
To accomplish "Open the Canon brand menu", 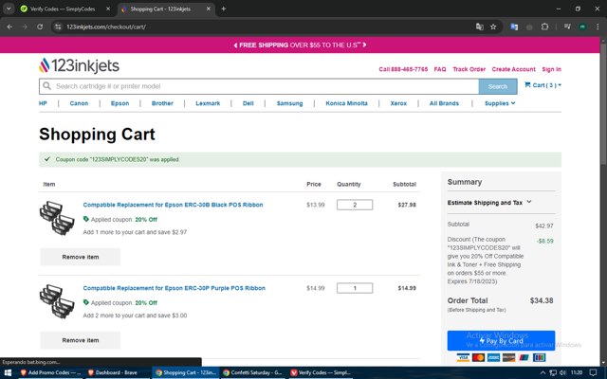I will pos(79,103).
